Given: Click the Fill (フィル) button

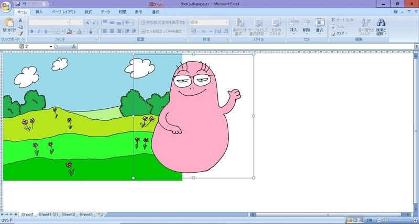Looking at the screenshot, I should [x=339, y=27].
